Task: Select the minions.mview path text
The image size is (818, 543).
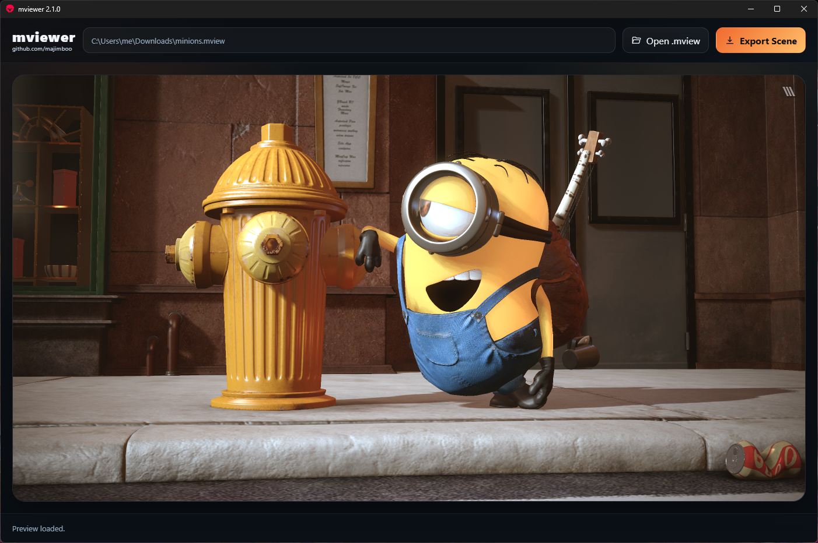Action: click(x=158, y=41)
